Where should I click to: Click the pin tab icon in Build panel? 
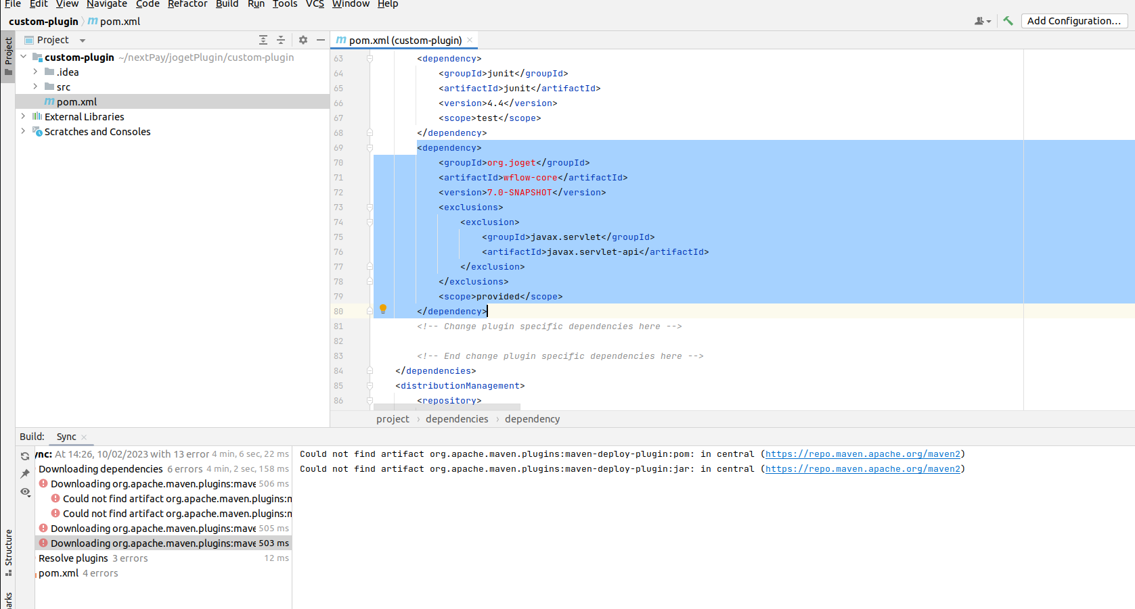pos(25,474)
